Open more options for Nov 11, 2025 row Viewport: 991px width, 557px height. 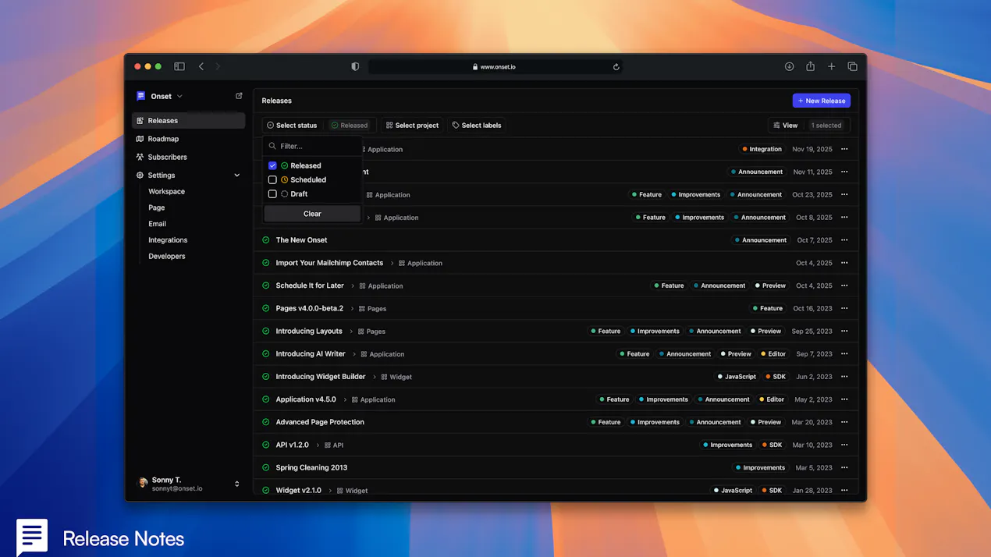[844, 172]
